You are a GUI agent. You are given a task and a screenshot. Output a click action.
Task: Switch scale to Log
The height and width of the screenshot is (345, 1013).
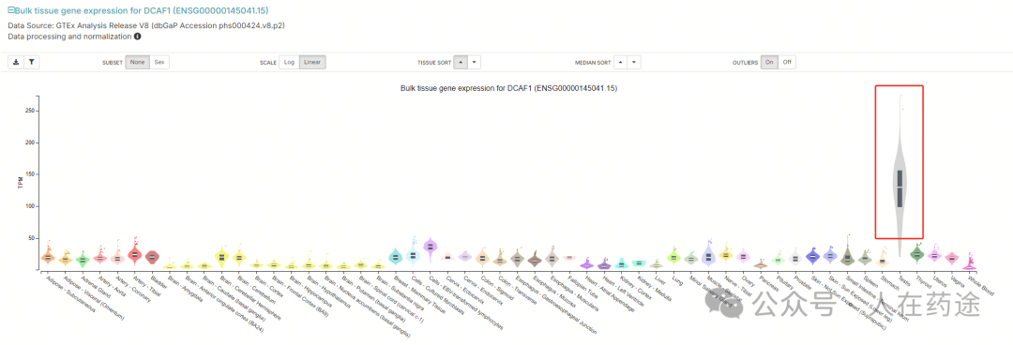(290, 62)
